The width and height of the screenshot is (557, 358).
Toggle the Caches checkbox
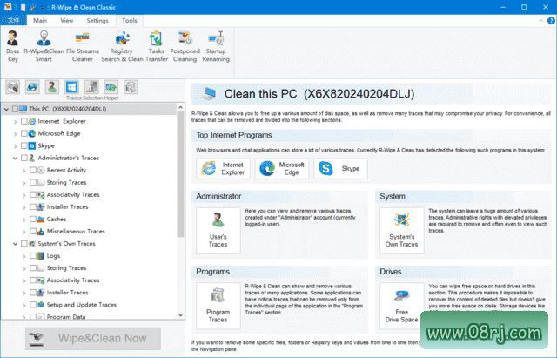pyautogui.click(x=33, y=220)
